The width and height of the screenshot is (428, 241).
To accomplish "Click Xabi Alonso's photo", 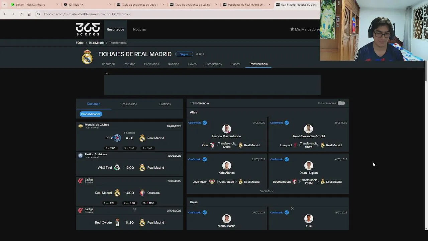I will click(x=226, y=165).
